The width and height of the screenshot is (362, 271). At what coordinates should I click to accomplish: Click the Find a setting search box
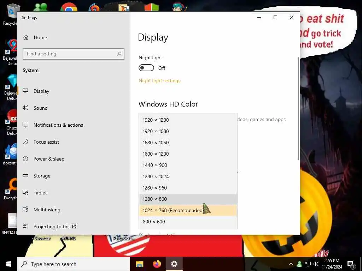(x=74, y=54)
